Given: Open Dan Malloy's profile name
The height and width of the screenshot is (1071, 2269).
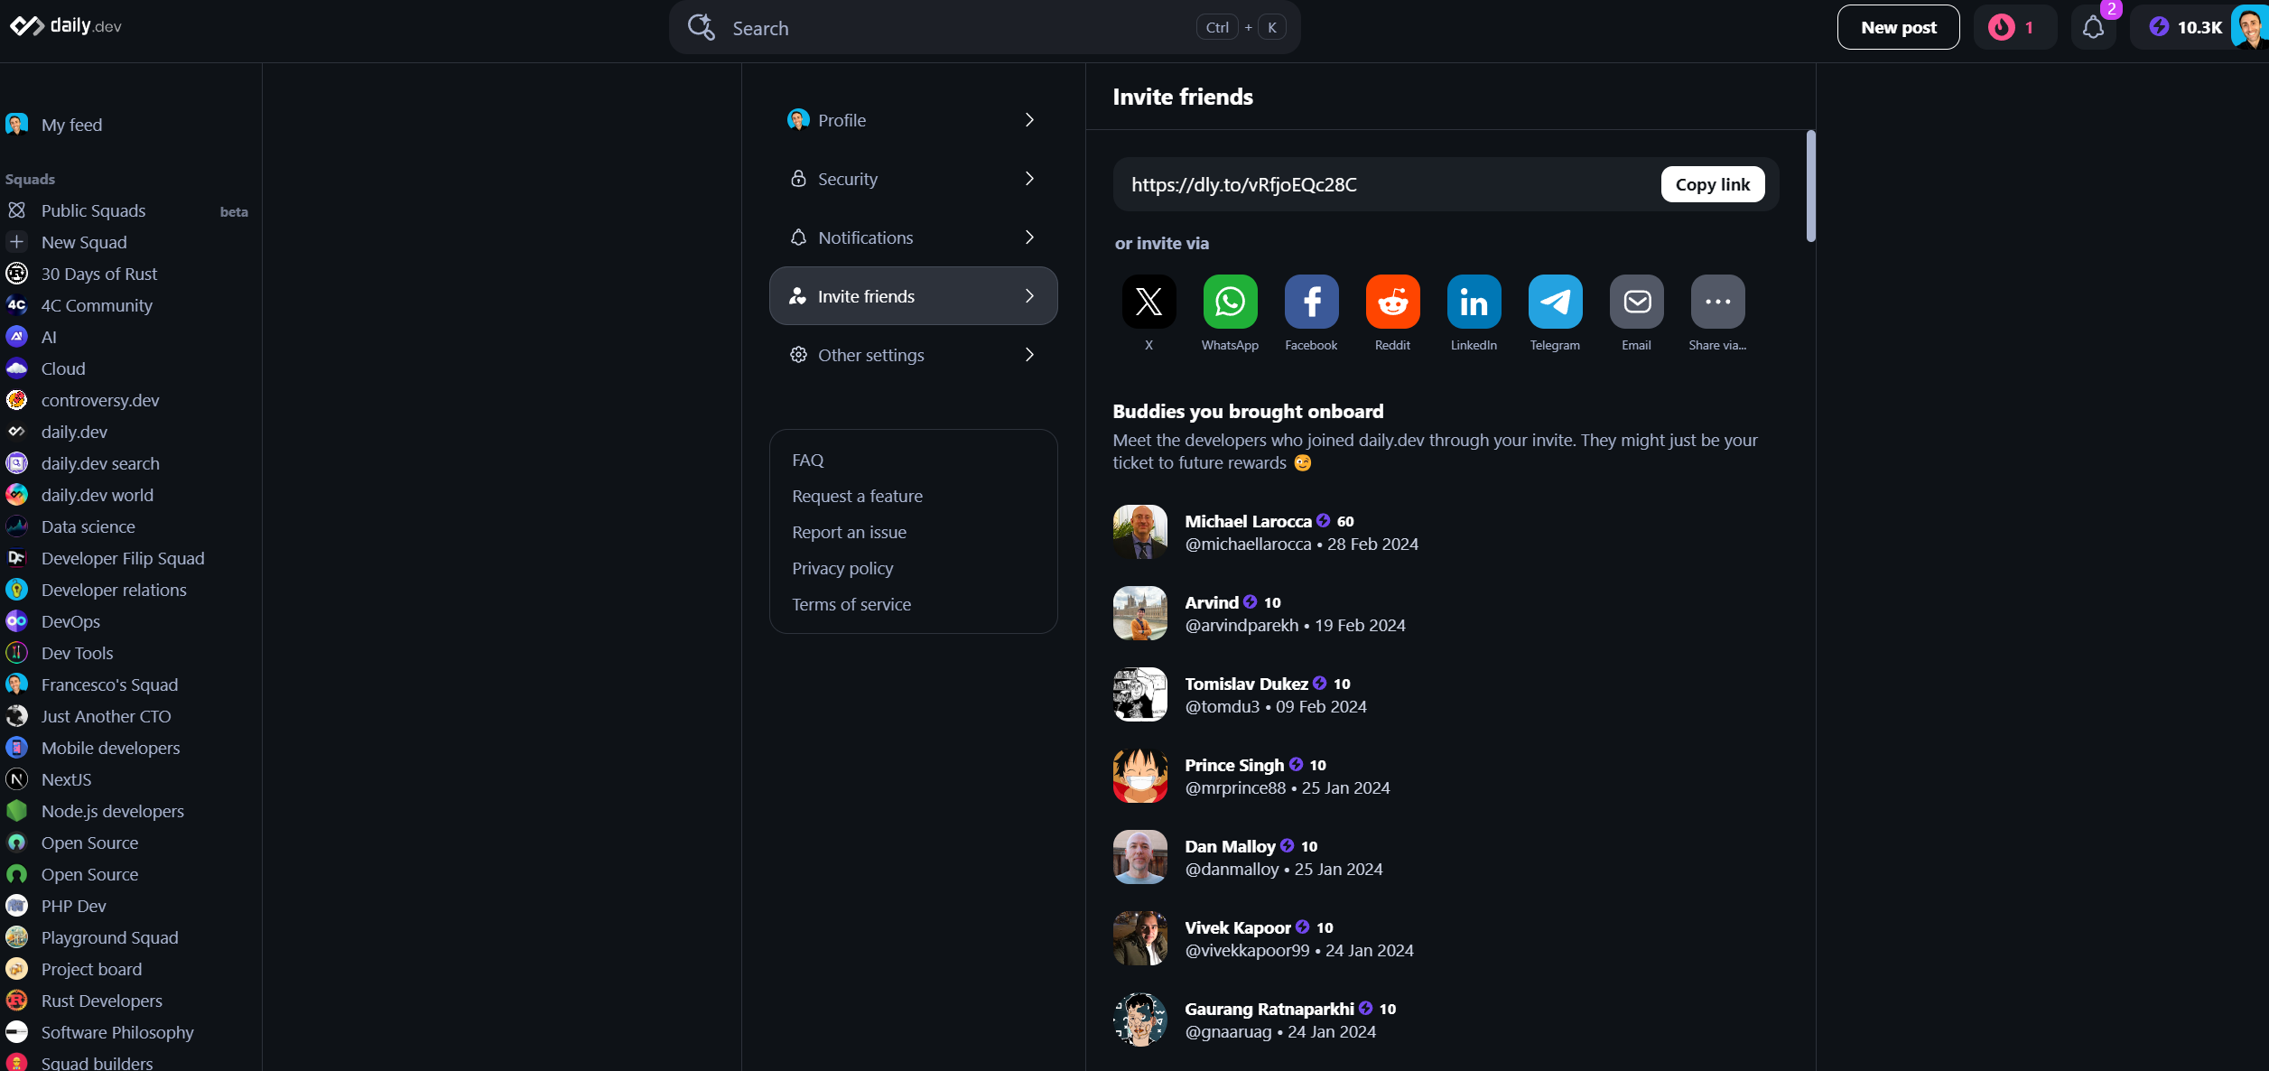Looking at the screenshot, I should pyautogui.click(x=1230, y=846).
